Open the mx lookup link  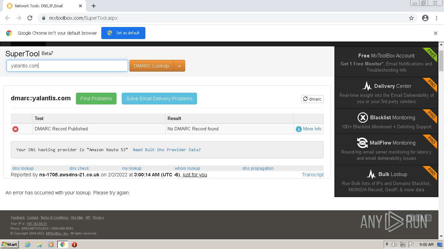(132, 168)
